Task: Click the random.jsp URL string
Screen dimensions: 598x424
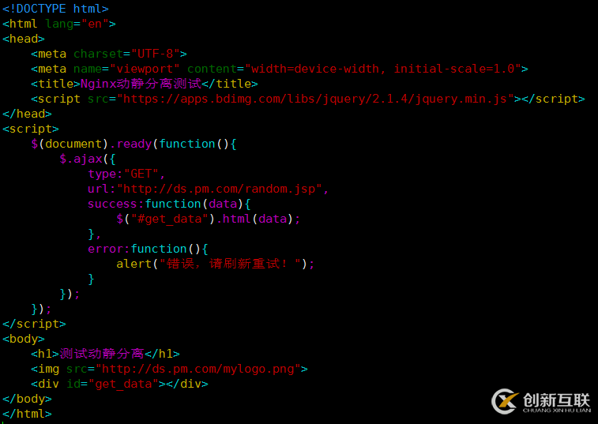Action: 220,189
